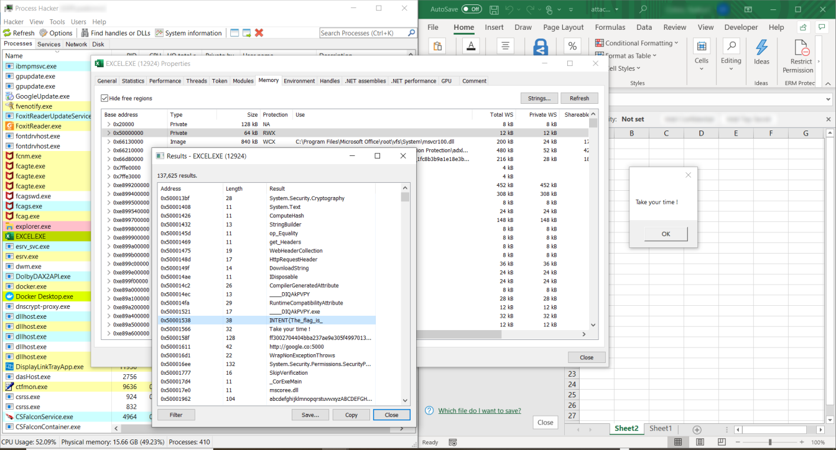The image size is (836, 450).
Task: Open the Tools menu in Process Hacker
Action: tap(57, 22)
